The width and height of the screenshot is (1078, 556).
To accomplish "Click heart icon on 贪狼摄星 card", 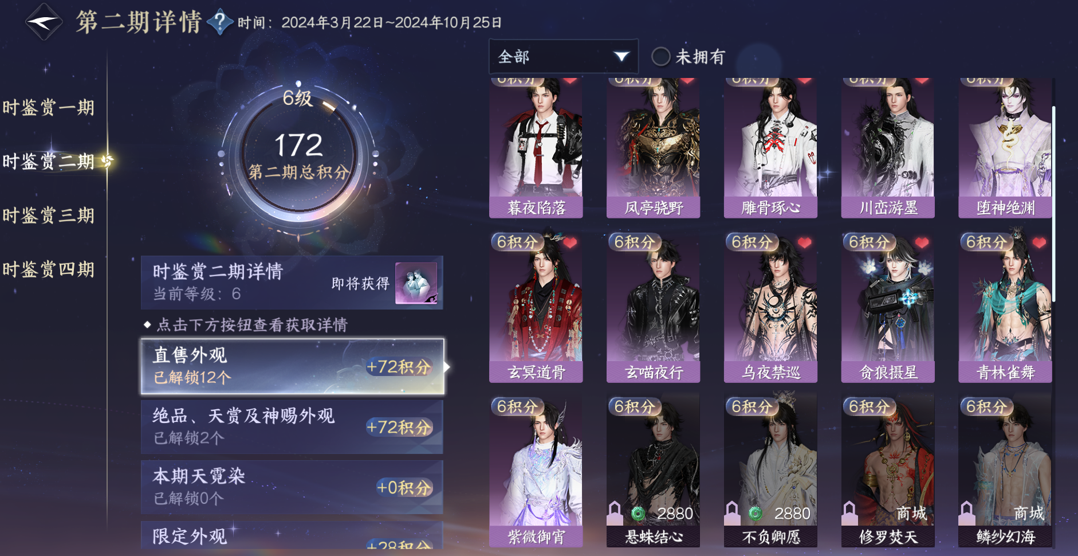I will [922, 243].
